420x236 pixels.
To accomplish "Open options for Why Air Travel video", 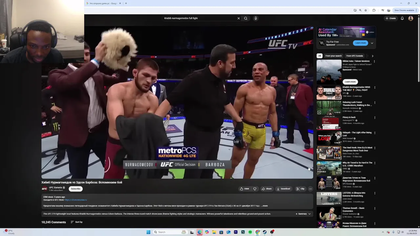I will tap(374, 163).
